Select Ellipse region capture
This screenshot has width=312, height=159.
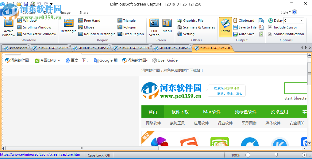click(86, 27)
